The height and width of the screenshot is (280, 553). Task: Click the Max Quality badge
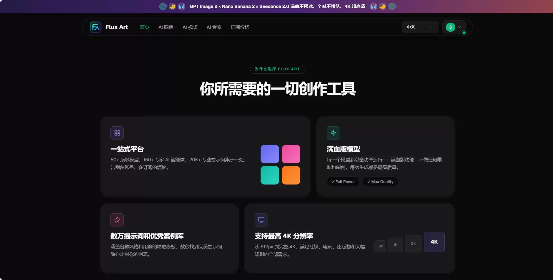[380, 182]
